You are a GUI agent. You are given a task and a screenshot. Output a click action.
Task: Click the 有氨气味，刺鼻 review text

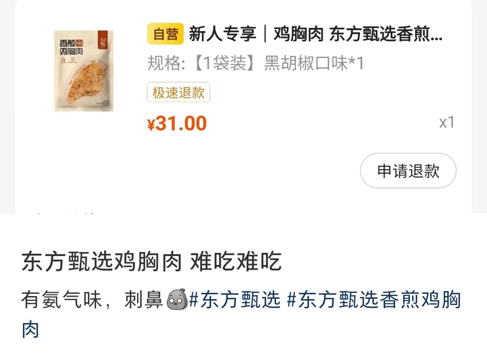coord(92,299)
